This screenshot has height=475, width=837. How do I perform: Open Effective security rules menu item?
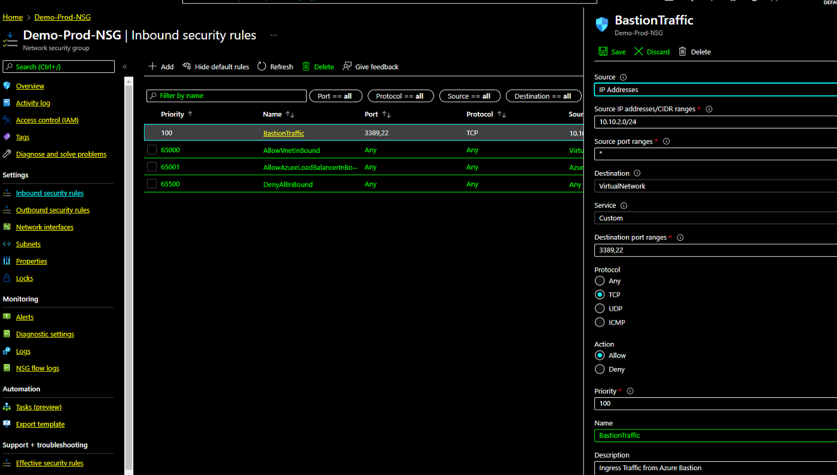[x=50, y=463]
